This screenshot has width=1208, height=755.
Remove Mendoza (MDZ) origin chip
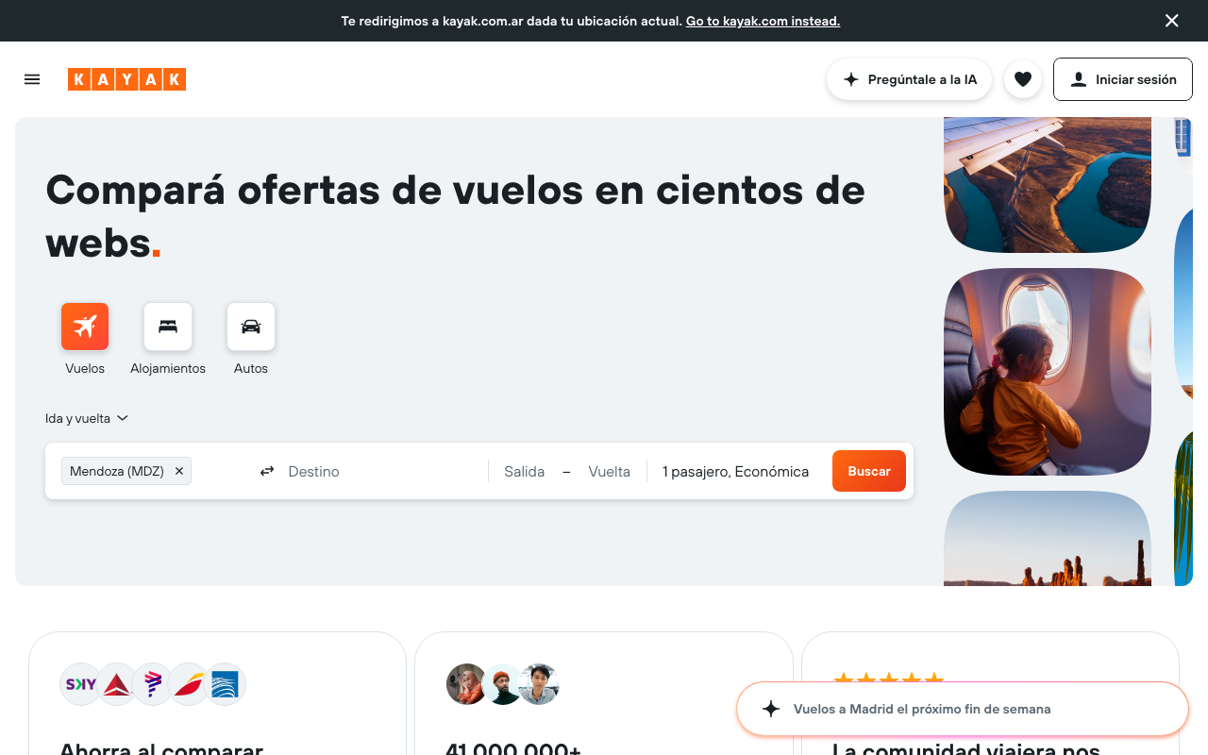tap(179, 471)
